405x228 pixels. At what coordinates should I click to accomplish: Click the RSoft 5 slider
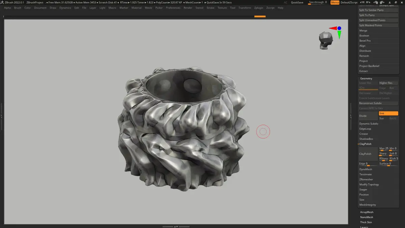coord(394,159)
